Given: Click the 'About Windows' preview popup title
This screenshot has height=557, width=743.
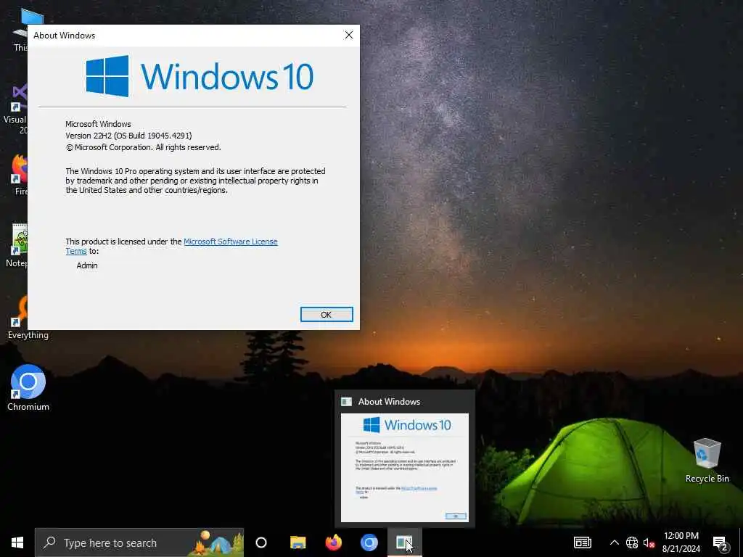Looking at the screenshot, I should (x=389, y=402).
